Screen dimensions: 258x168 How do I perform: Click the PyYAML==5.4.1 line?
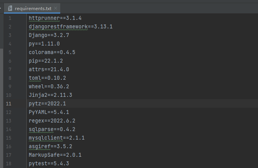click(x=49, y=112)
